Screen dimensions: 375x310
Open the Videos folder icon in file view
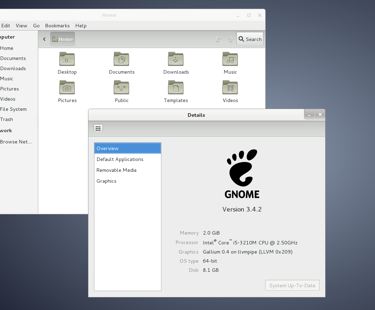point(230,87)
